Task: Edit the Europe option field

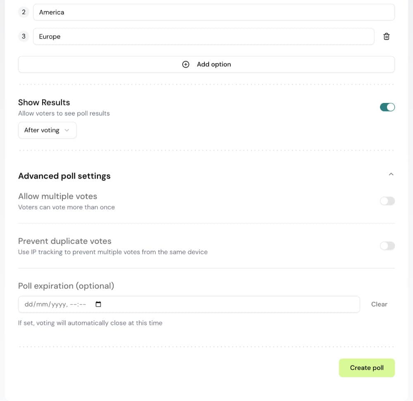Action: point(204,36)
